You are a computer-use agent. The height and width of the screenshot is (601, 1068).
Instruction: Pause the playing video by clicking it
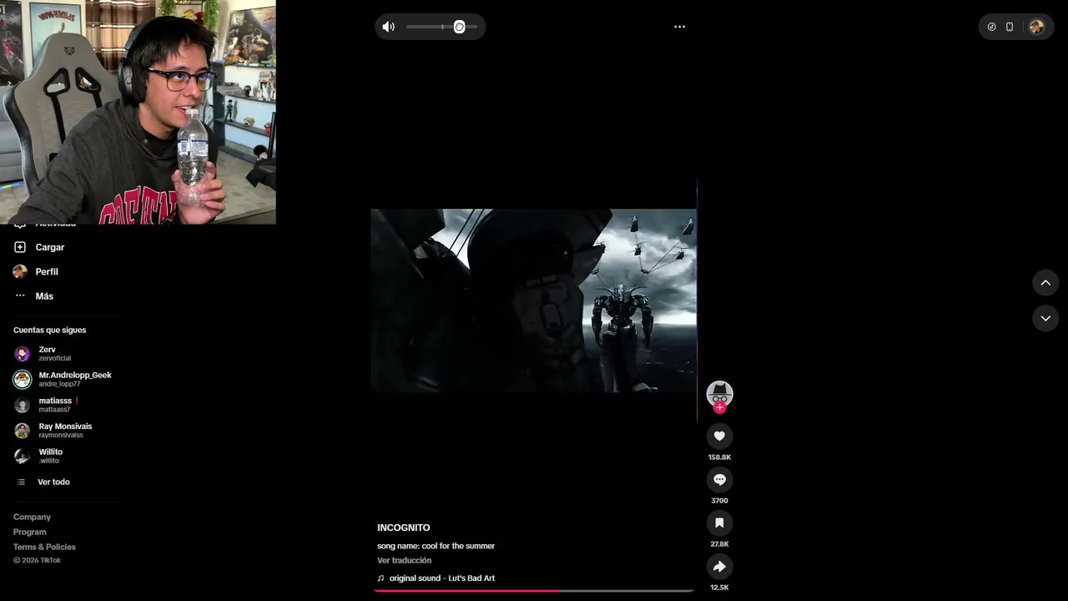[x=533, y=300]
